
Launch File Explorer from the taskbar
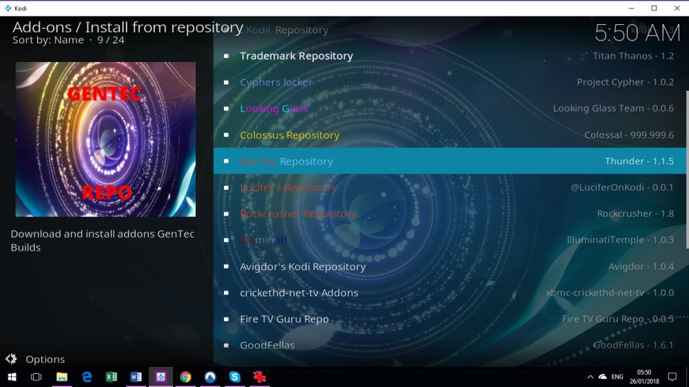click(x=62, y=377)
